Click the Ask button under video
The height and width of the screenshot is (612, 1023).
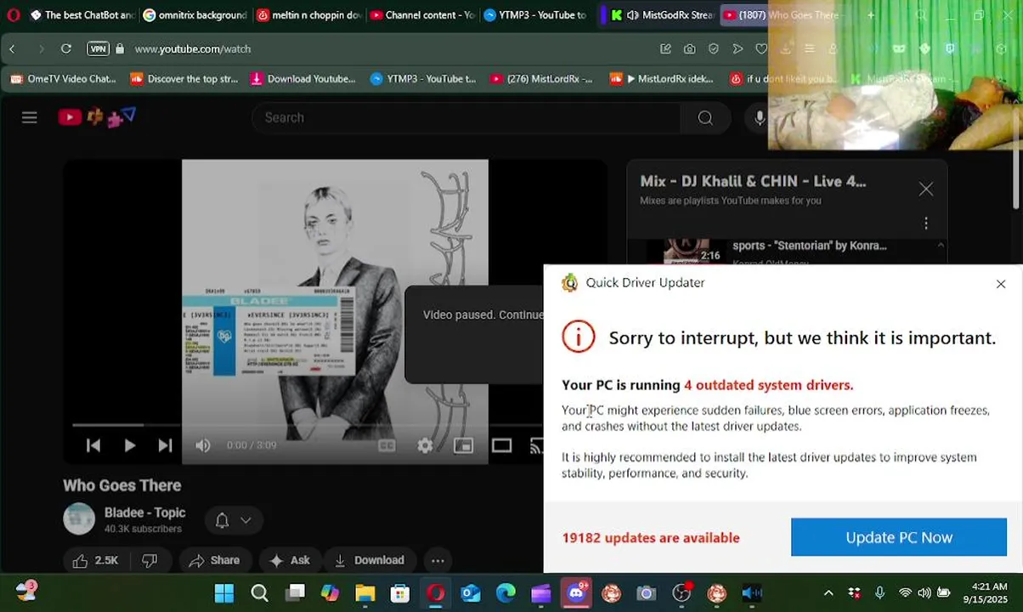[290, 560]
